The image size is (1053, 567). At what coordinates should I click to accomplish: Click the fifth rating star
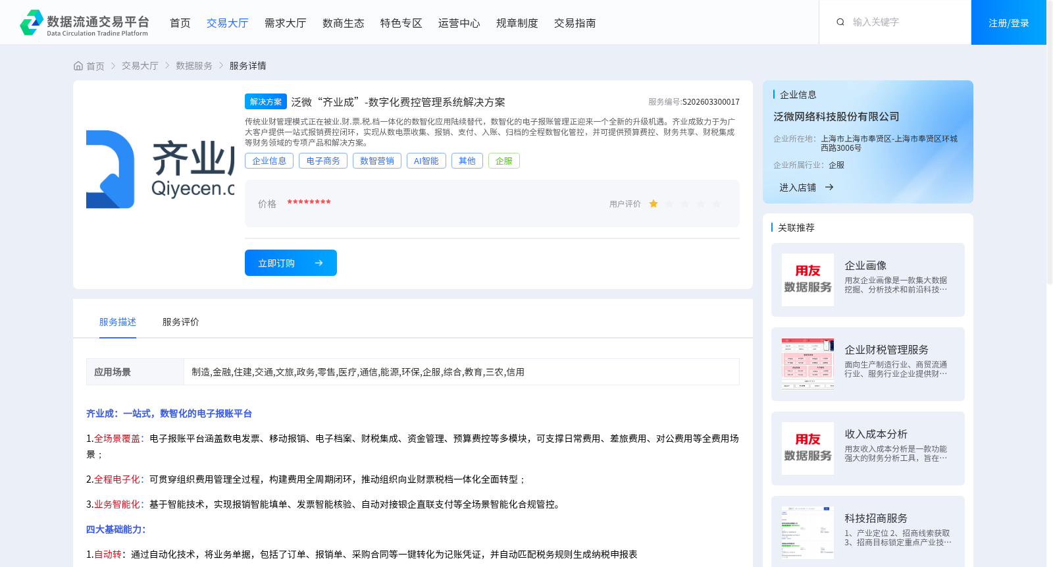[717, 204]
